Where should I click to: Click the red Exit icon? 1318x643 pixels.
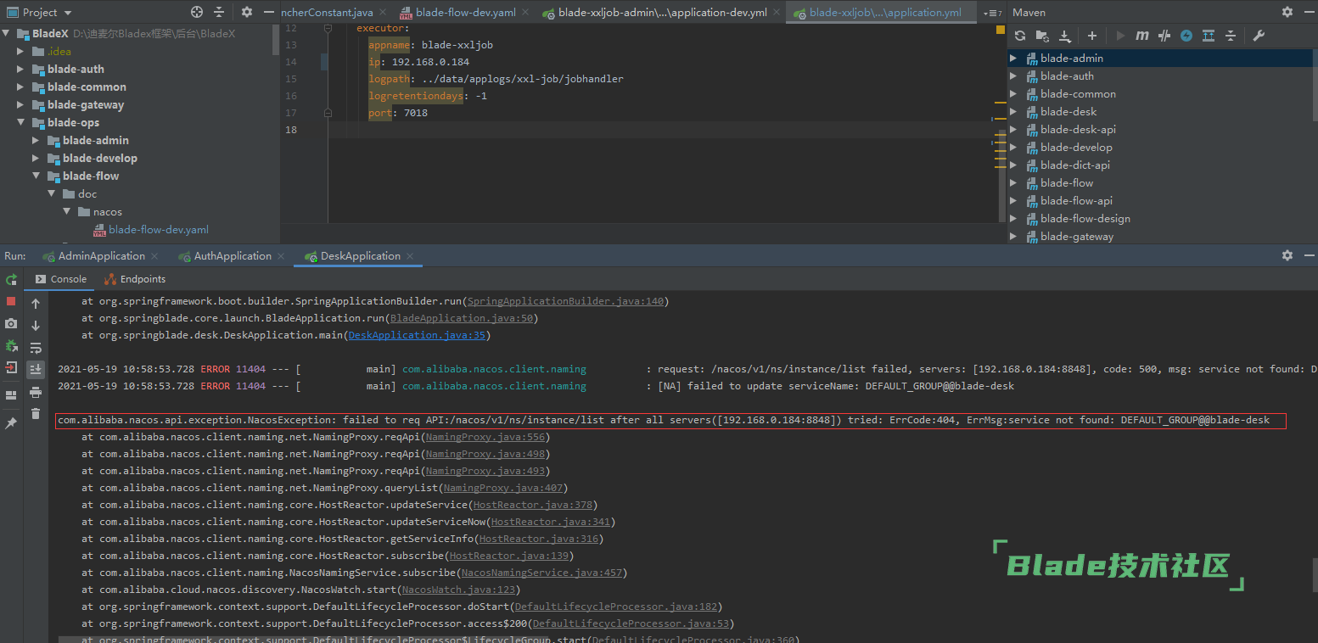pos(11,367)
